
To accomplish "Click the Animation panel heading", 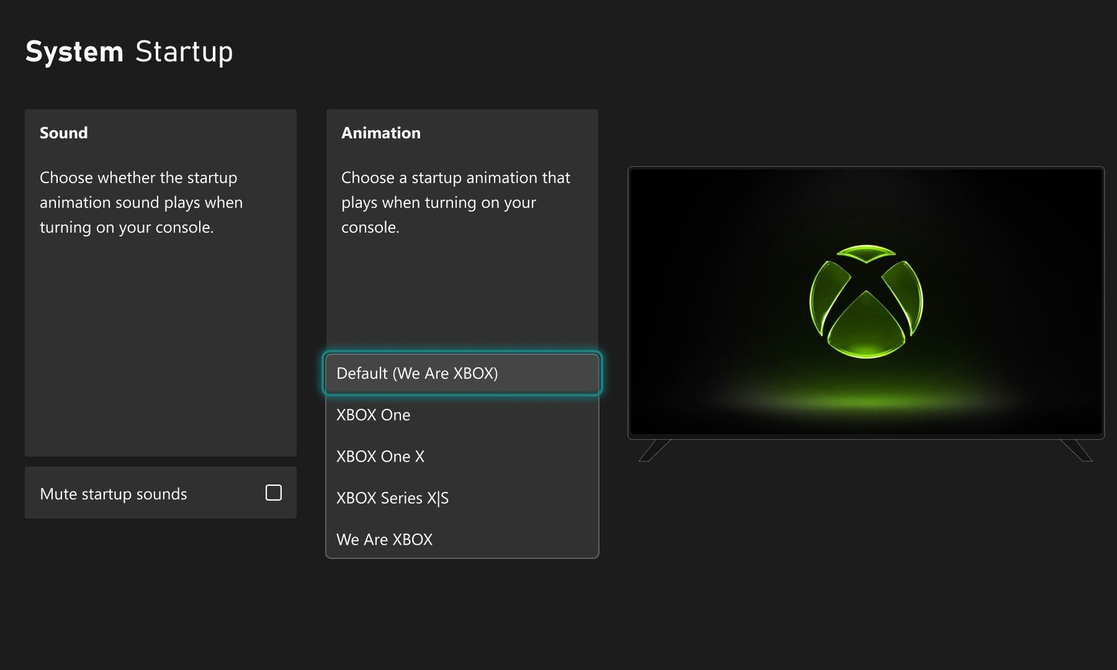I will pyautogui.click(x=381, y=133).
